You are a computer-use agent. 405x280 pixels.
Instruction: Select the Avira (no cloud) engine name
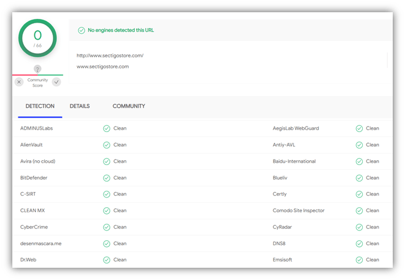click(38, 161)
